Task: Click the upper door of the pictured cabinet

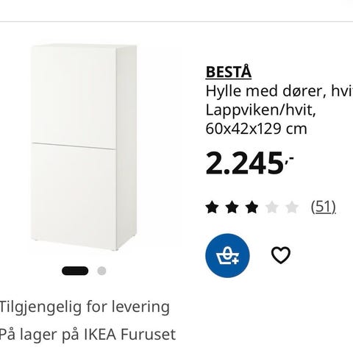Action: pyautogui.click(x=74, y=97)
